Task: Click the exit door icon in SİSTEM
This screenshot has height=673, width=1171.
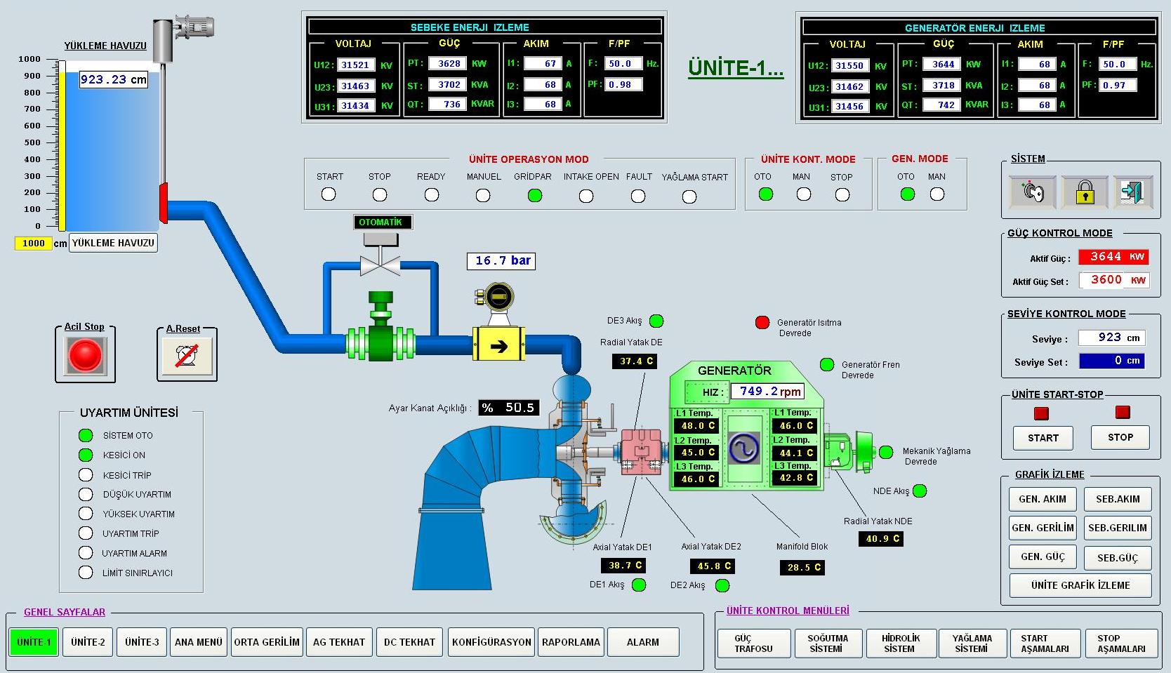Action: click(1132, 192)
